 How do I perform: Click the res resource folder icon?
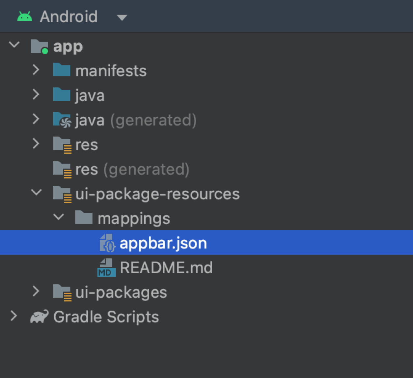[x=62, y=145]
